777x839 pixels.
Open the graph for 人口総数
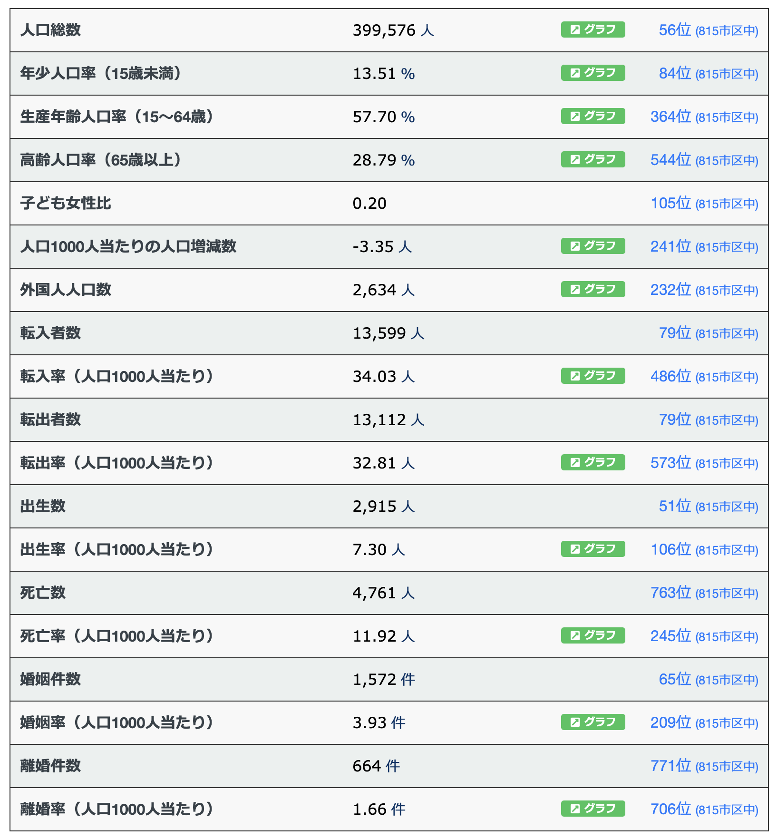coord(592,30)
